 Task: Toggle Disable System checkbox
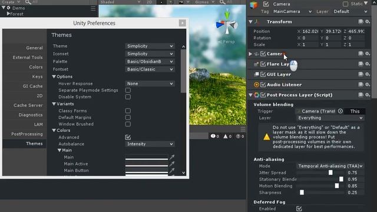pyautogui.click(x=128, y=97)
